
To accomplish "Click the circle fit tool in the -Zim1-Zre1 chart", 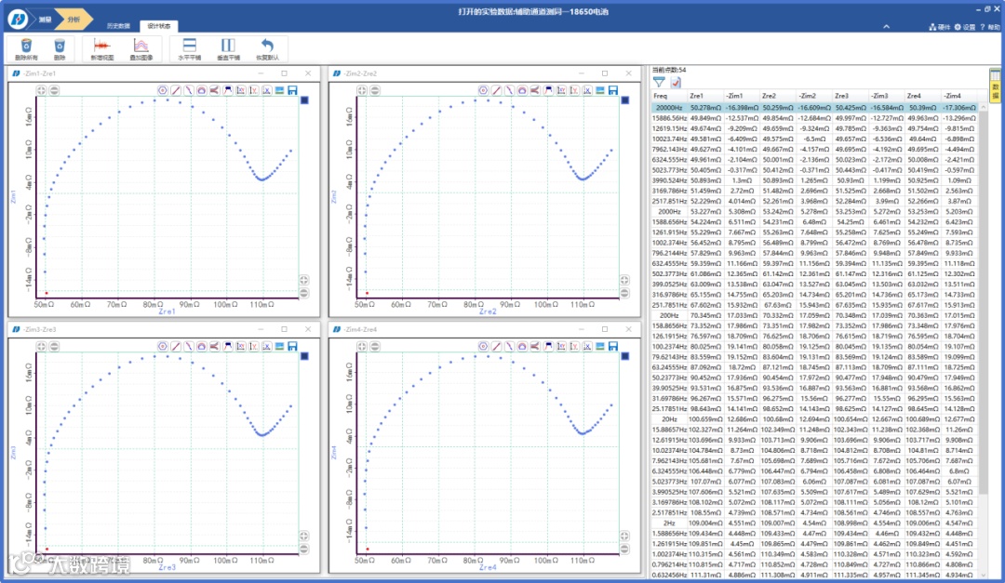I will [x=163, y=90].
